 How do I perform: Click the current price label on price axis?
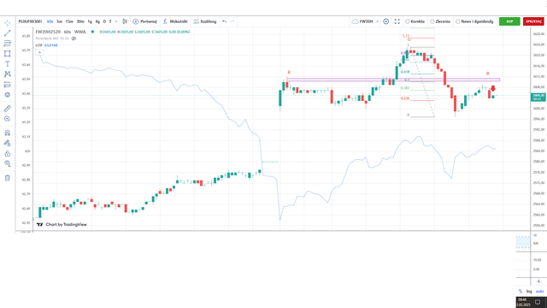point(538,97)
